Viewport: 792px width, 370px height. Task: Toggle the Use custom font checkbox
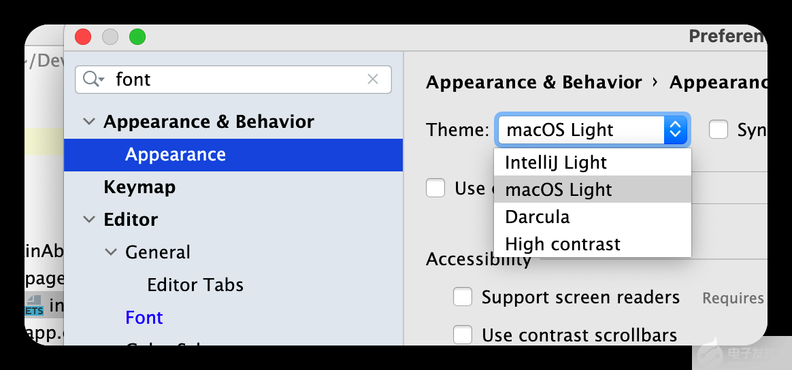(435, 188)
